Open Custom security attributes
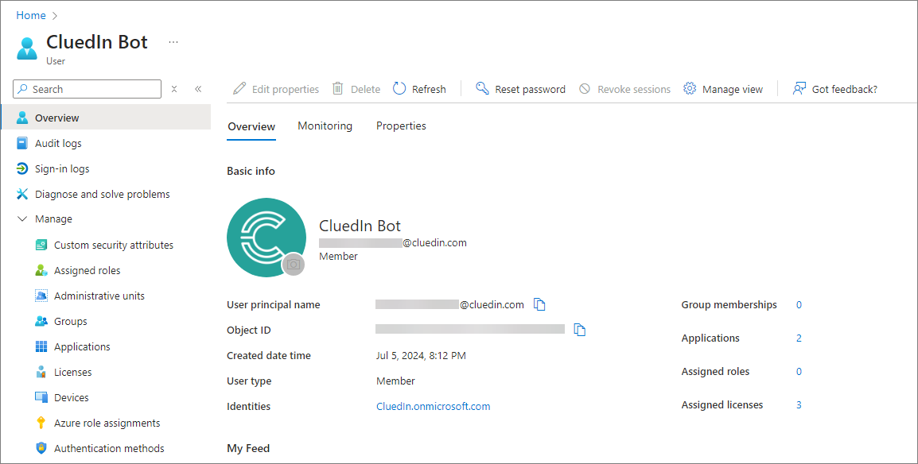This screenshot has height=464, width=918. pos(114,245)
